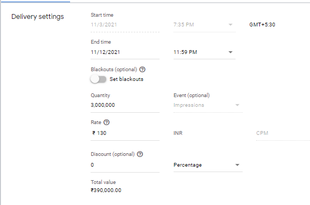Image resolution: width=310 pixels, height=205 pixels.
Task: Click the Start time date 11/3/2021 field
Action: point(125,25)
